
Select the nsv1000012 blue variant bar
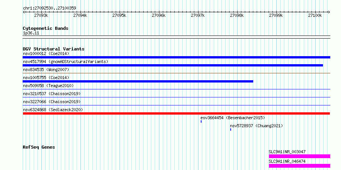click(x=176, y=57)
